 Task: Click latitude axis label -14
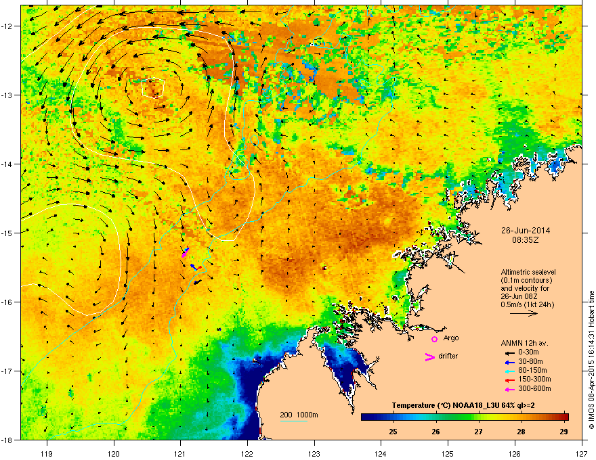pyautogui.click(x=7, y=164)
